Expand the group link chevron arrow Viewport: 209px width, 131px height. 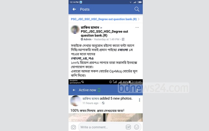click(139, 19)
